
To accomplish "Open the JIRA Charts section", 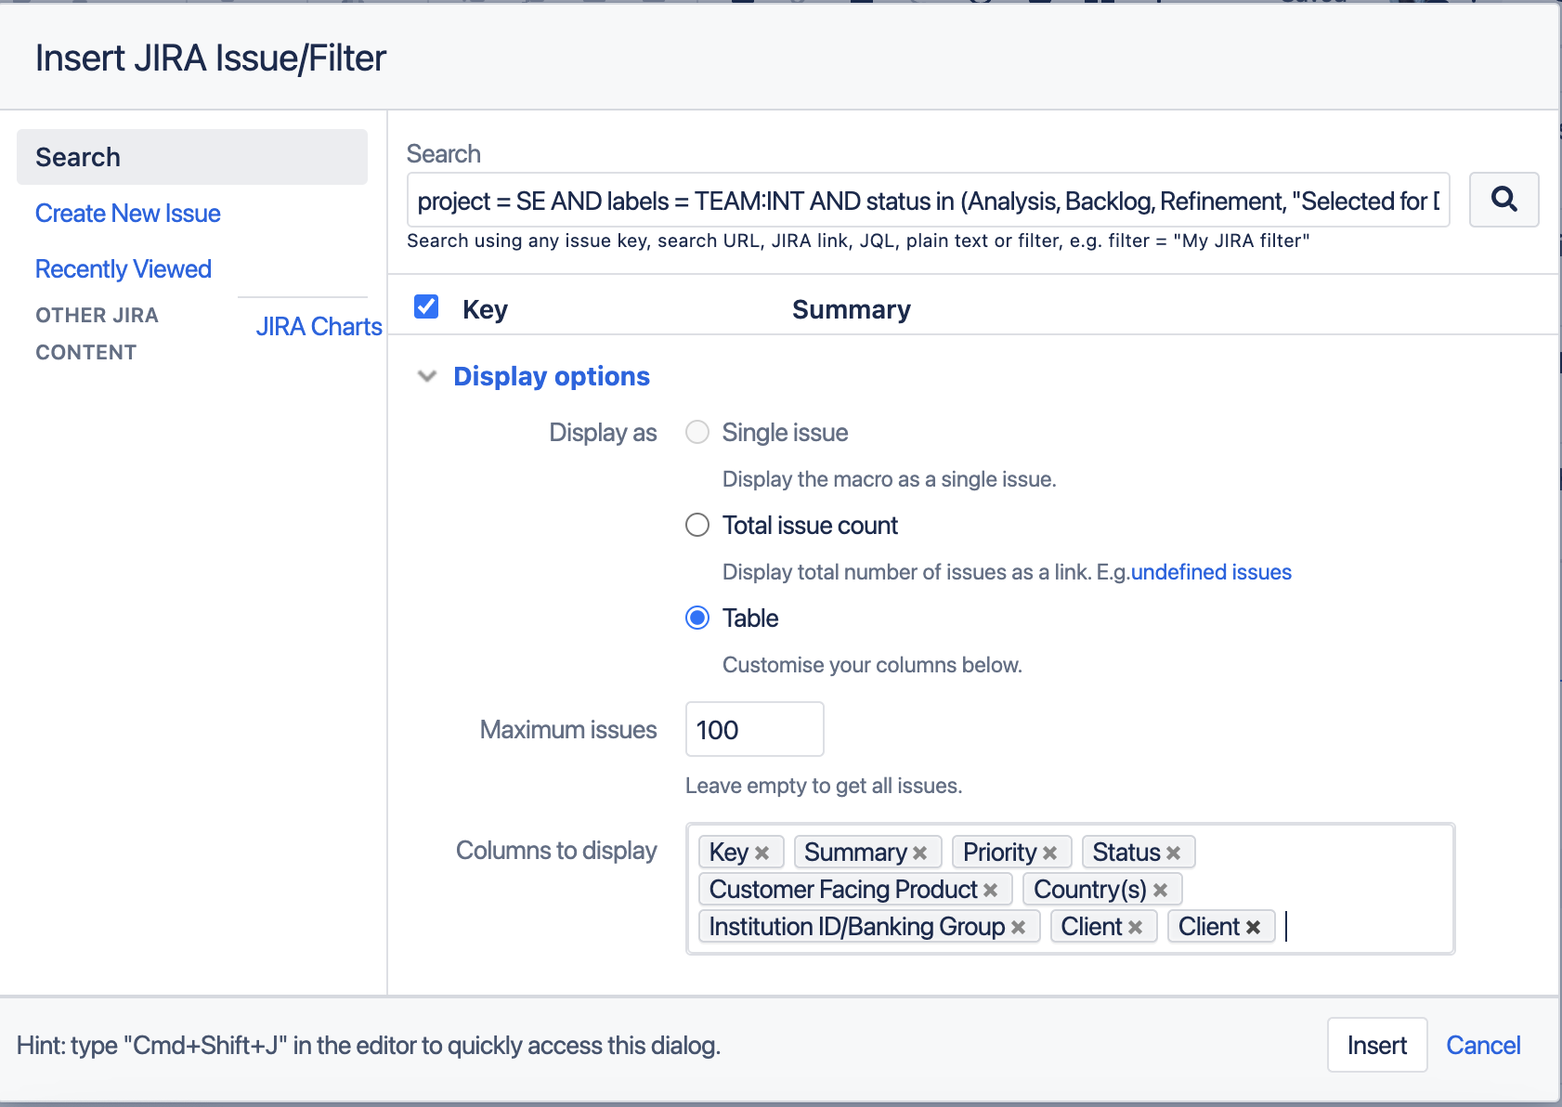I will pyautogui.click(x=317, y=326).
